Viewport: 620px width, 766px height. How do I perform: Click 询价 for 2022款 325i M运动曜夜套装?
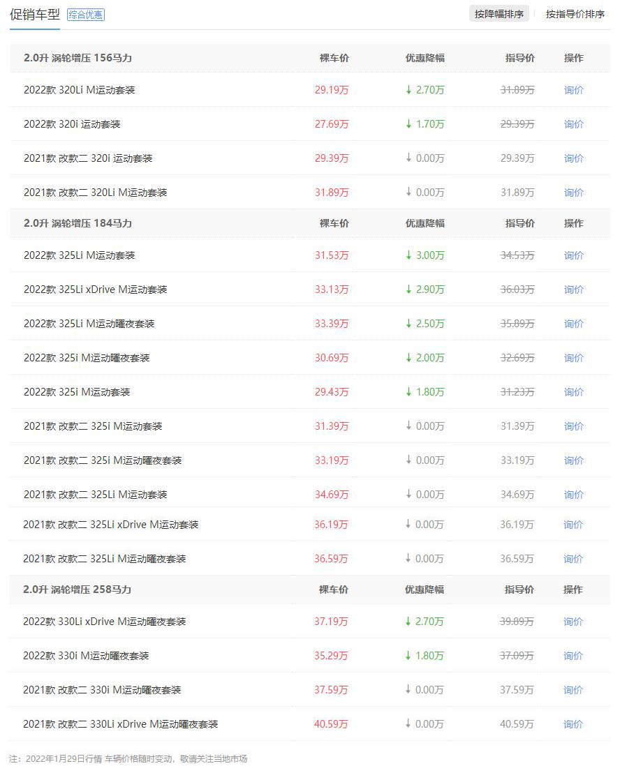[573, 358]
